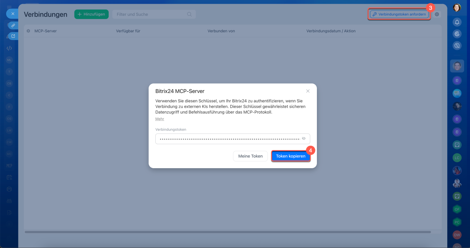Viewport: 470px width, 248px height.
Task: Select the ML sidebar item
Action: pyautogui.click(x=9, y=60)
